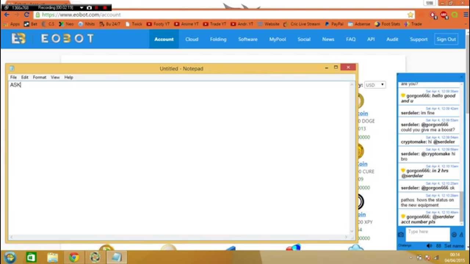Click the Eobot logo in site header
The height and width of the screenshot is (264, 470).
click(x=52, y=39)
